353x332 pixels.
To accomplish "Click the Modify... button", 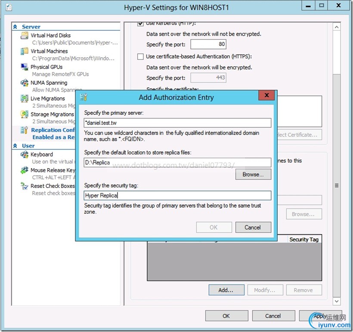I will 265,290.
